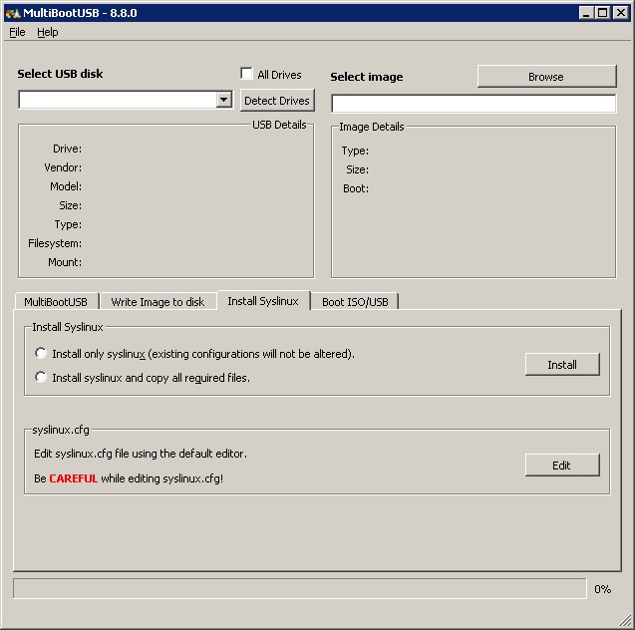The image size is (635, 630).
Task: Click the 0% progress value
Action: tap(602, 589)
